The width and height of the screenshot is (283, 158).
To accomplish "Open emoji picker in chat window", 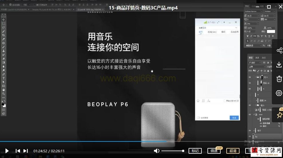I will coord(198,101).
